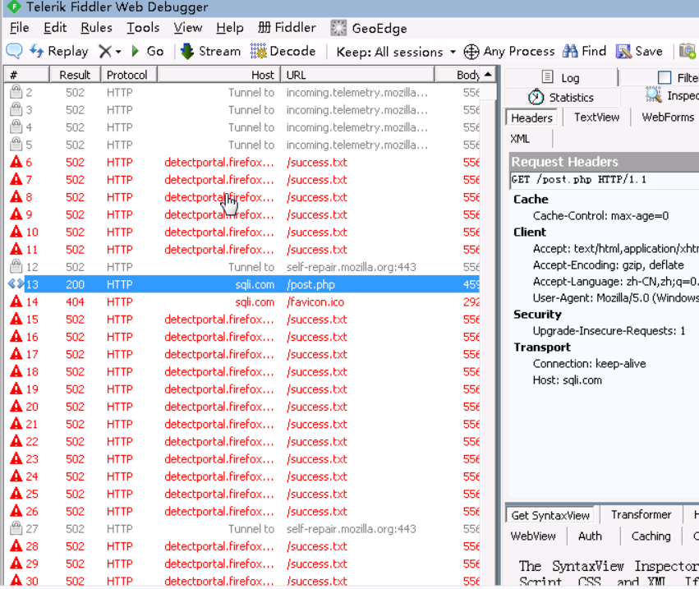Select the TextView inspector tab
Viewport: 699px width, 589px height.
click(x=596, y=117)
